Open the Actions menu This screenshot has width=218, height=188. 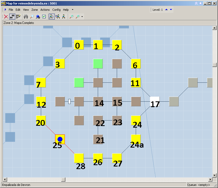point(45,10)
